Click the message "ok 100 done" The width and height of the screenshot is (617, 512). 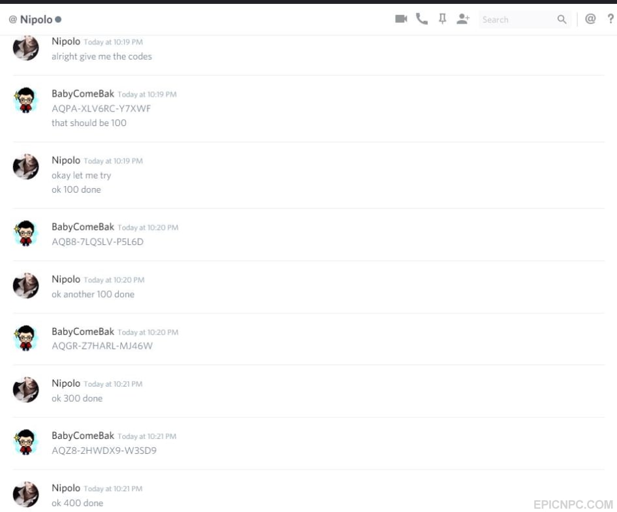tap(76, 189)
